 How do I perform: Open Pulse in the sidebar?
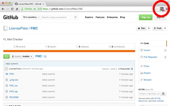[x=146, y=66]
